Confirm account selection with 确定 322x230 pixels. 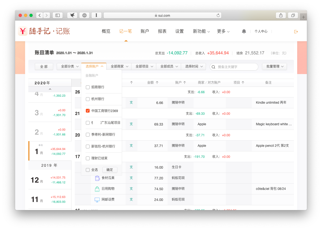(110, 170)
